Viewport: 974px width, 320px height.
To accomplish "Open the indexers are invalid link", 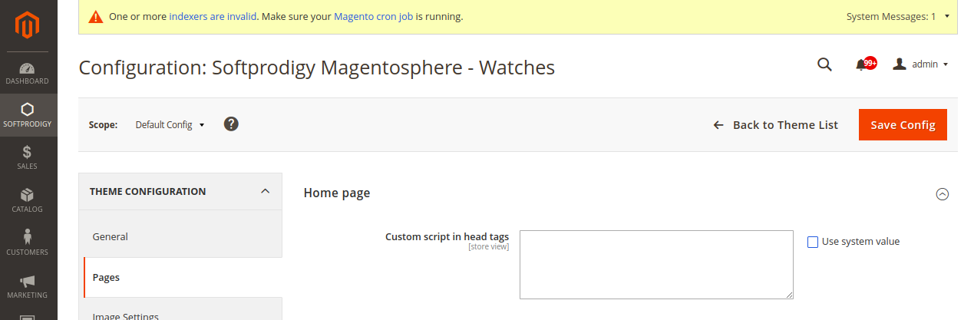I will [213, 16].
